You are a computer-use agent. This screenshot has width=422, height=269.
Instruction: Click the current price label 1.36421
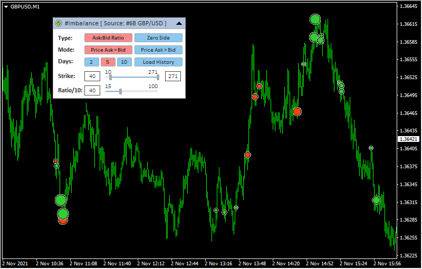[x=407, y=139]
